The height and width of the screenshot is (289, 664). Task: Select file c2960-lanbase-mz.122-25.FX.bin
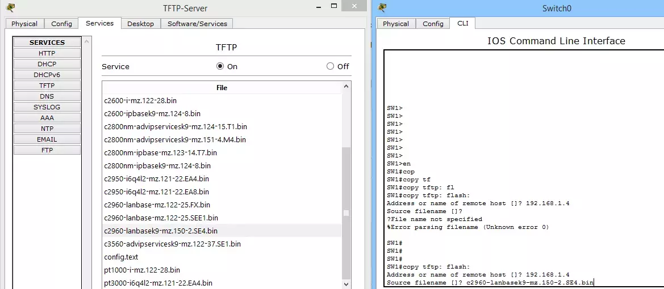coord(222,205)
